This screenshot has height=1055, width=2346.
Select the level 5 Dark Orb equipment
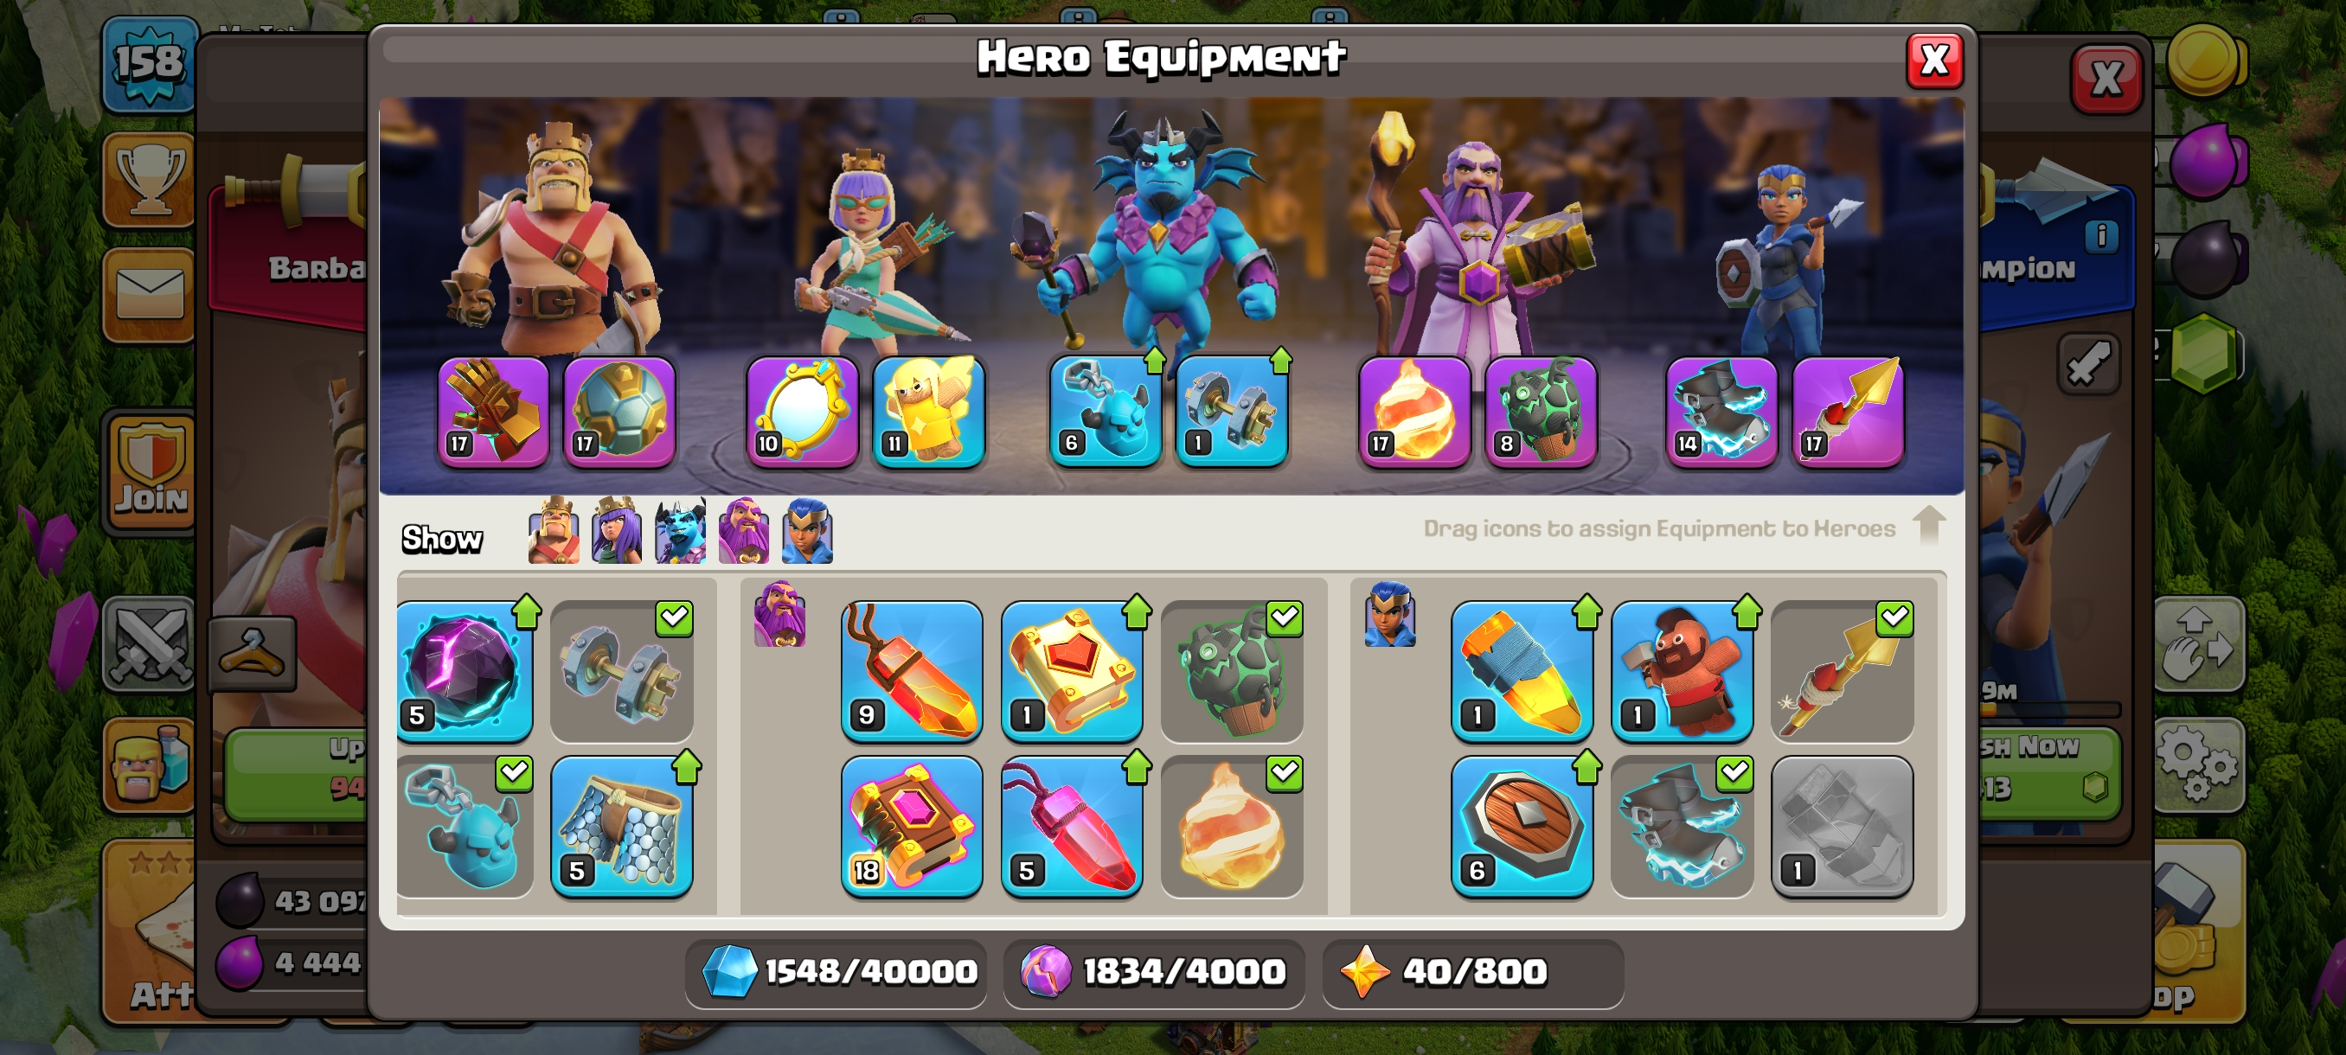tap(465, 672)
